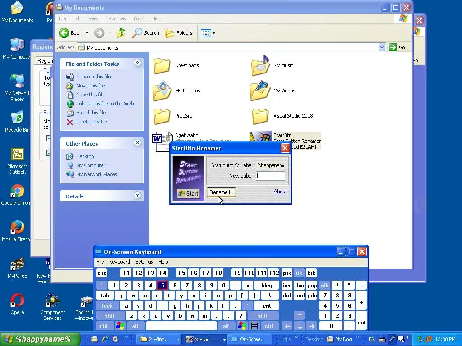Click E-mail this file task
Viewport: 462px width, 346px height.
[91, 113]
